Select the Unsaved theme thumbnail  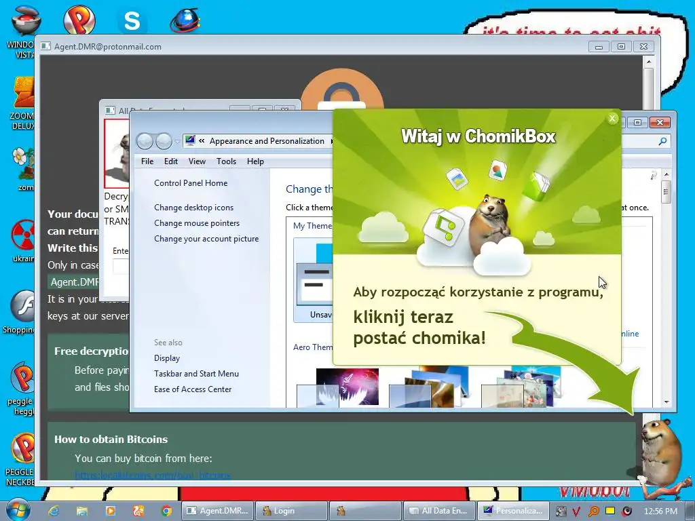pos(314,279)
